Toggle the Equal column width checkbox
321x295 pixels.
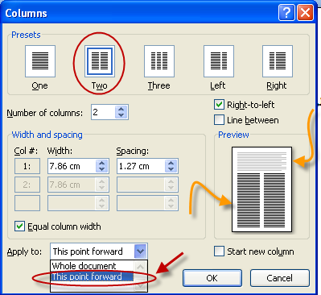tap(19, 226)
